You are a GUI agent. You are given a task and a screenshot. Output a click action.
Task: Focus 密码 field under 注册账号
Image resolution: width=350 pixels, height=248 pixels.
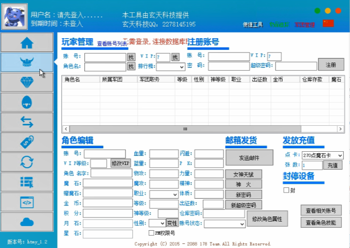point(229,66)
